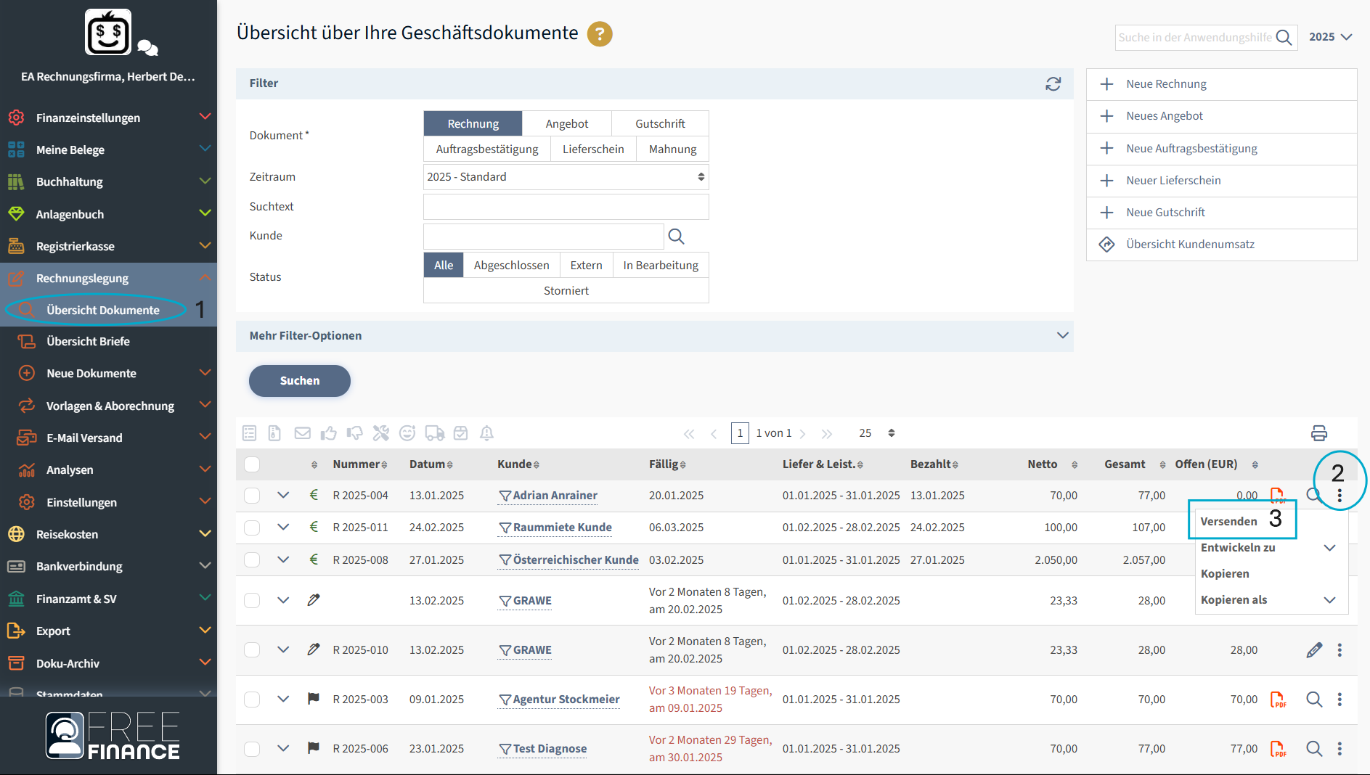The height and width of the screenshot is (775, 1370).
Task: Tick the select-all checkbox in table header
Action: click(x=252, y=464)
